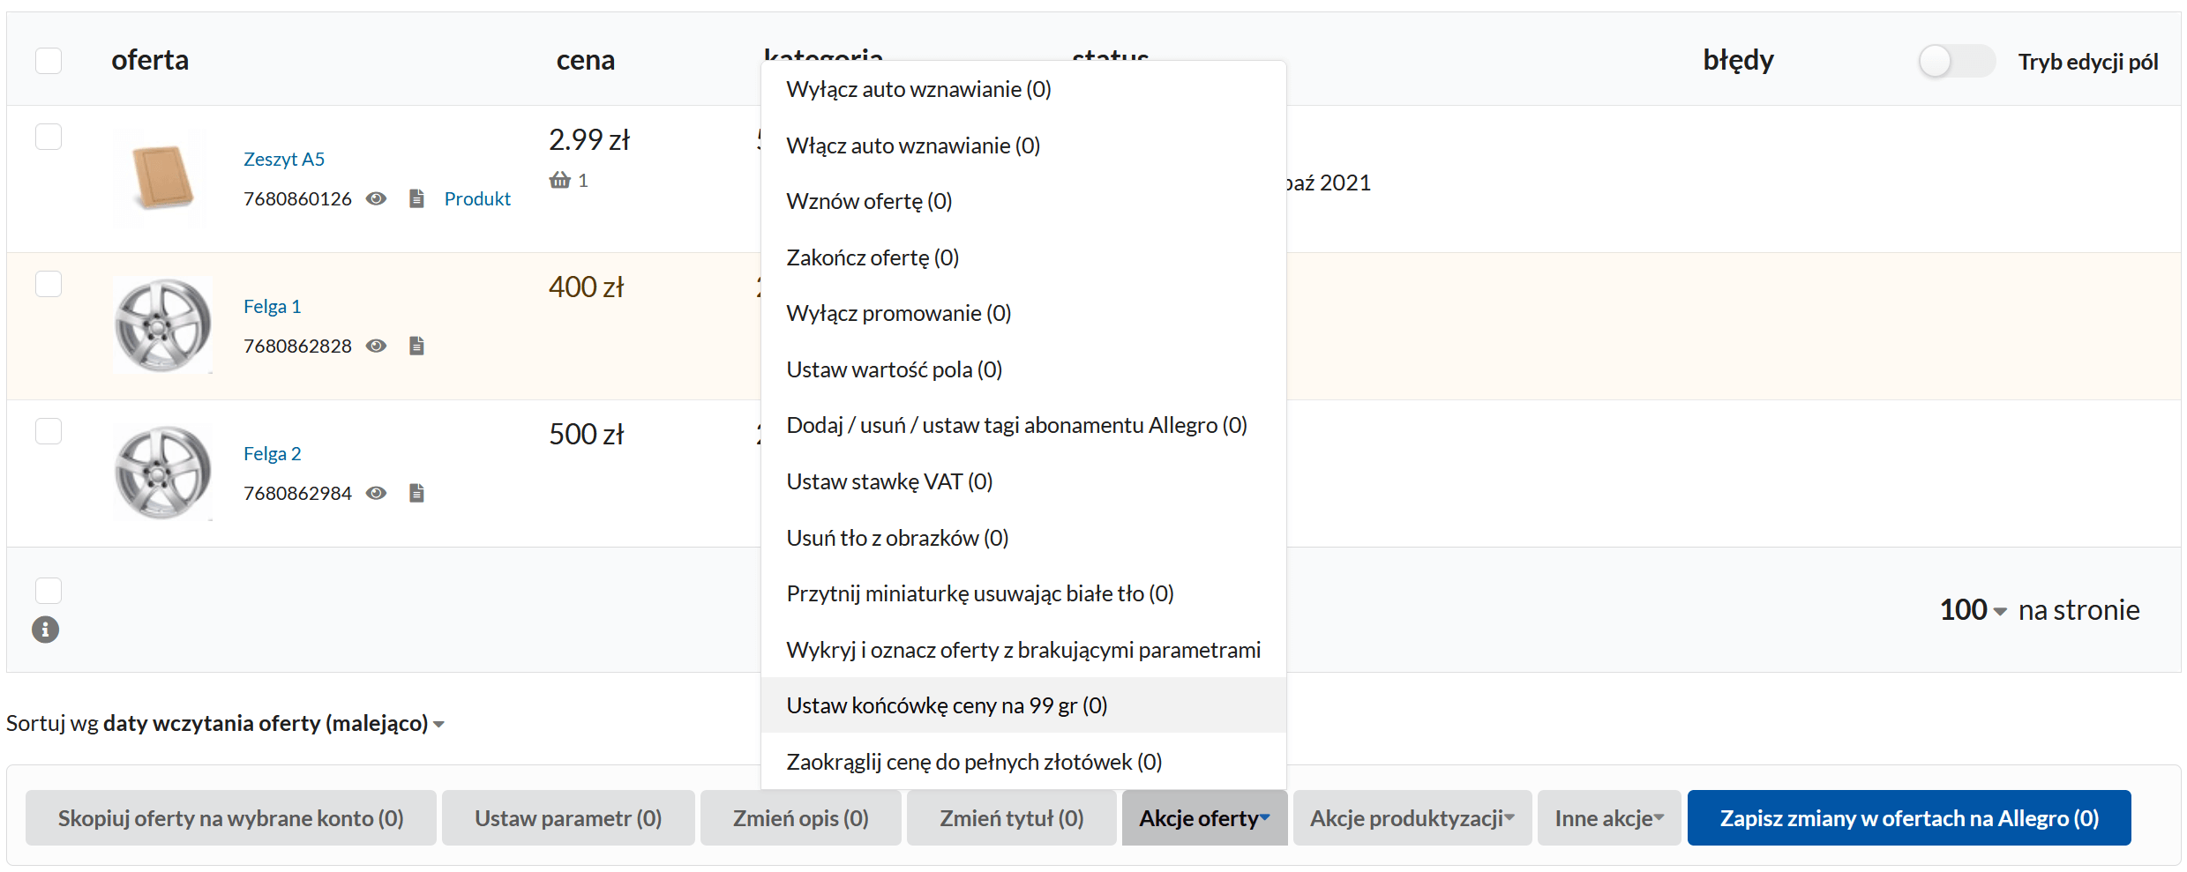Click the 400 zł price value
2187x872 pixels.
click(x=587, y=287)
